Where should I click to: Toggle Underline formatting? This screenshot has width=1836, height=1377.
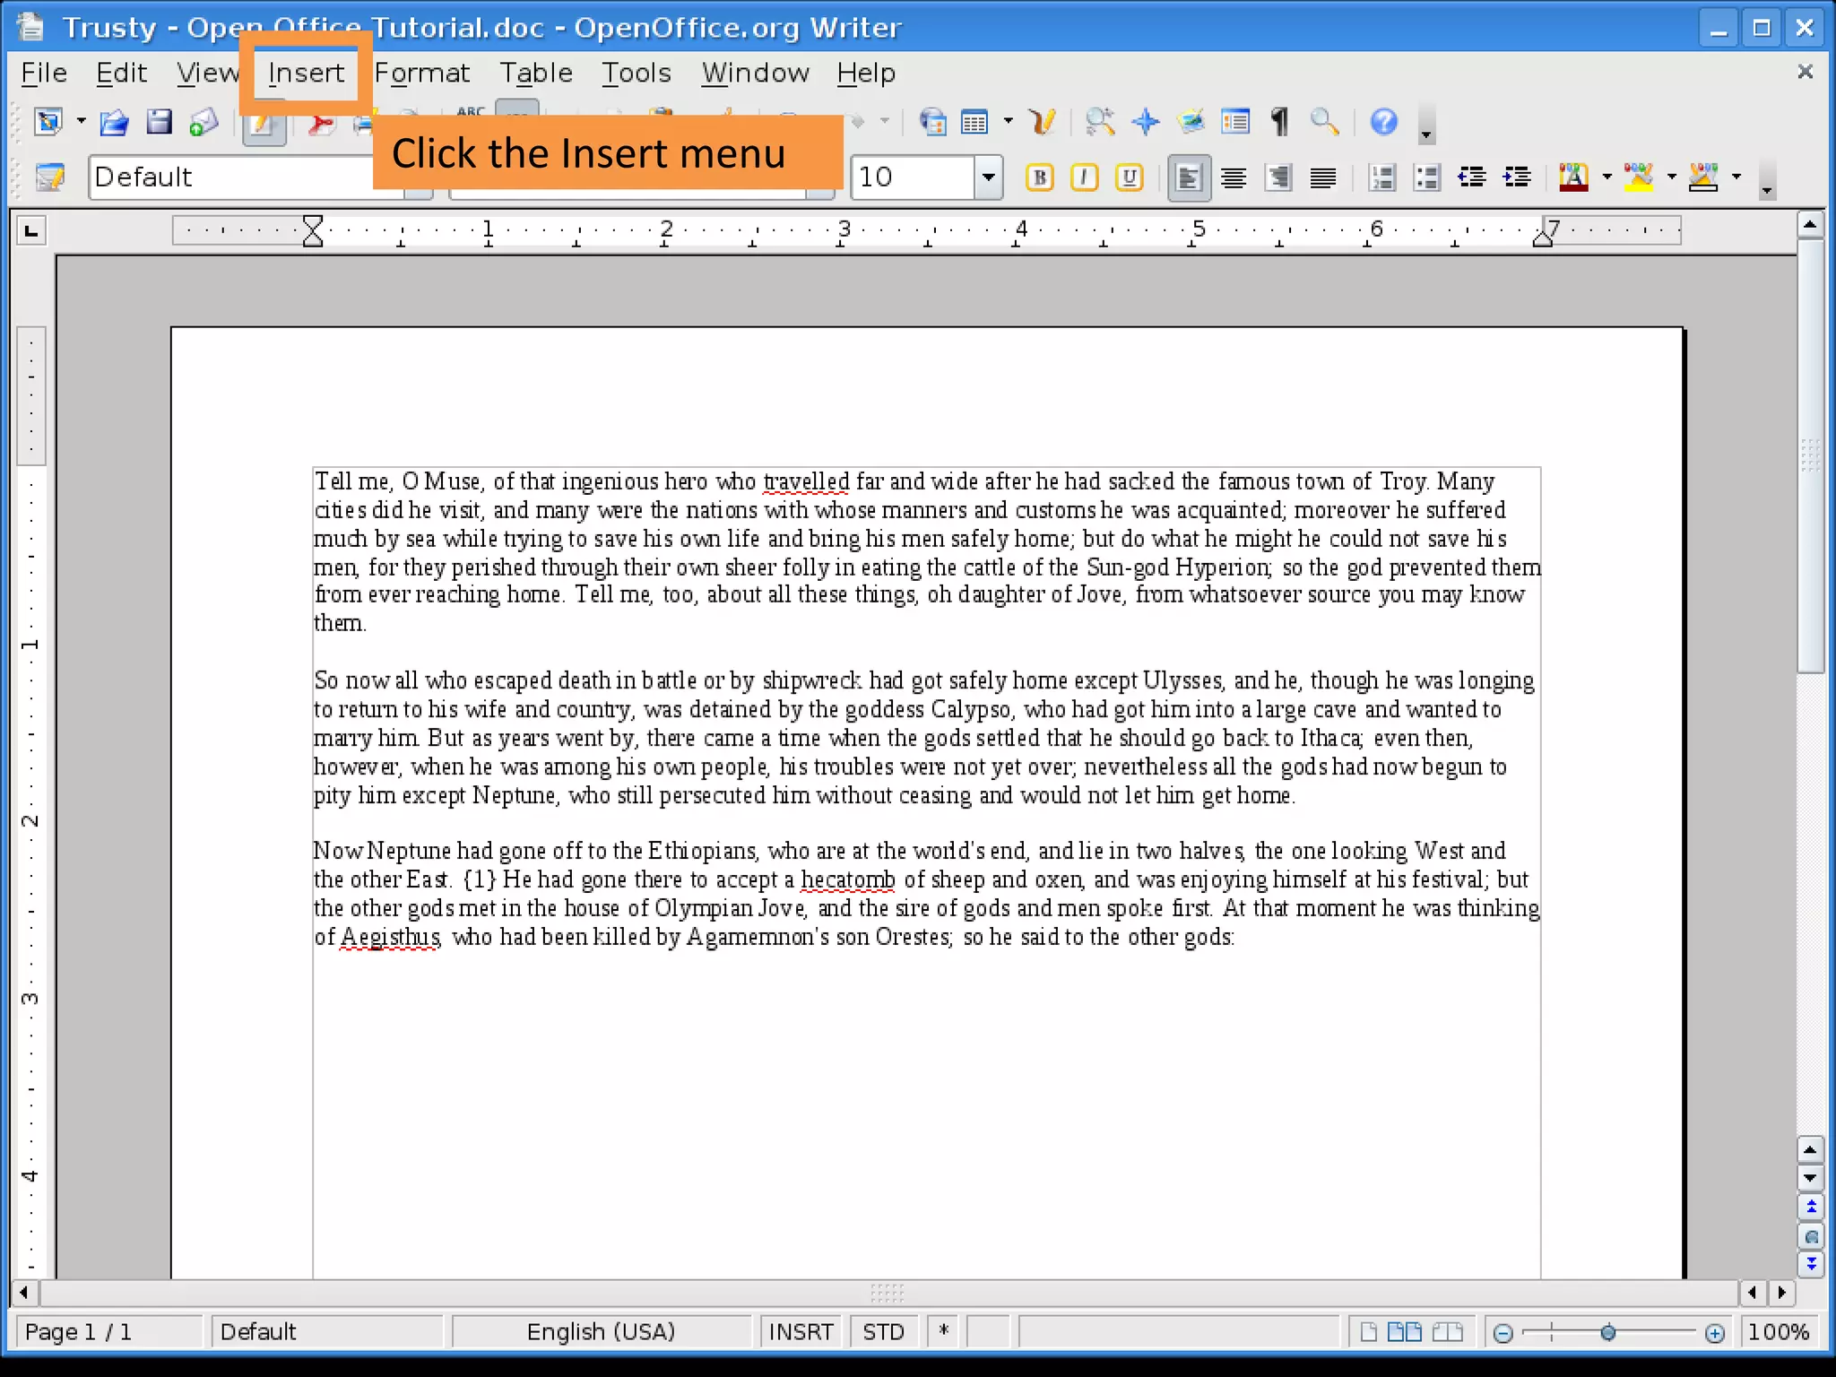coord(1130,178)
